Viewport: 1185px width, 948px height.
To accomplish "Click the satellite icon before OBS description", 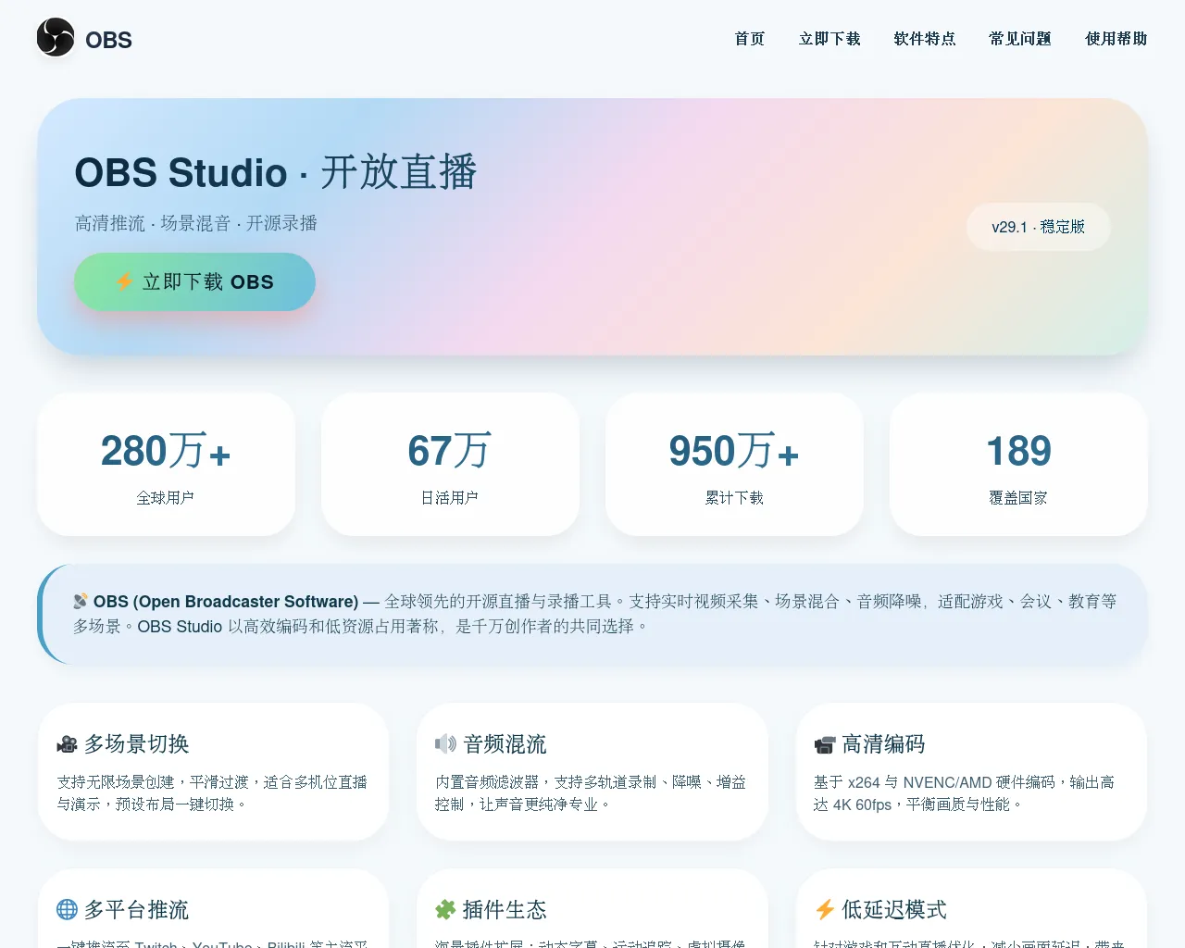I will tap(81, 601).
